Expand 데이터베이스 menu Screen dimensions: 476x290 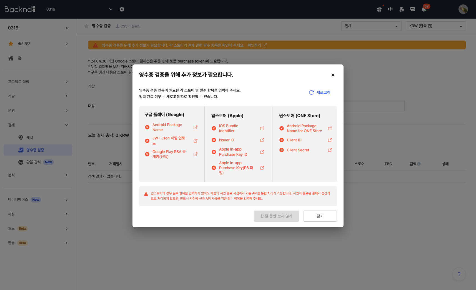click(x=38, y=200)
